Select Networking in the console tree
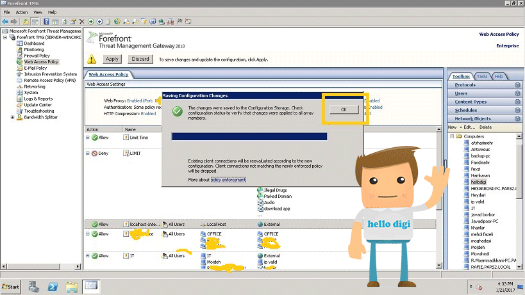The height and width of the screenshot is (295, 525). pos(35,86)
